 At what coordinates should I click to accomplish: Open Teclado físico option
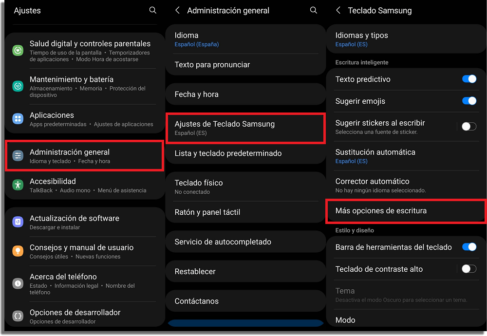pyautogui.click(x=245, y=187)
